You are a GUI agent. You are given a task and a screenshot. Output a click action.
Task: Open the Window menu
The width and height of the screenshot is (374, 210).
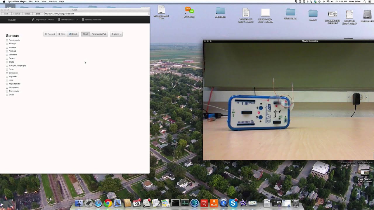[x=53, y=1]
